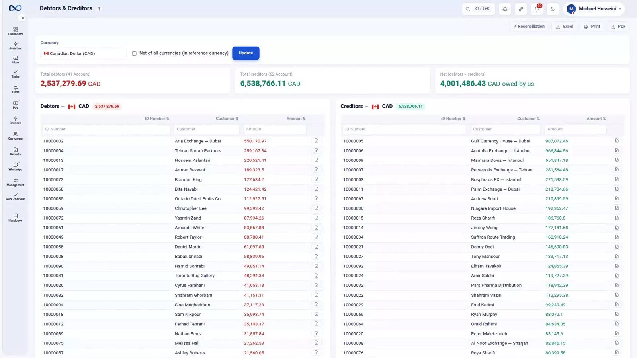Open statement icon for Brandon King
637x358 pixels.
pyautogui.click(x=317, y=179)
